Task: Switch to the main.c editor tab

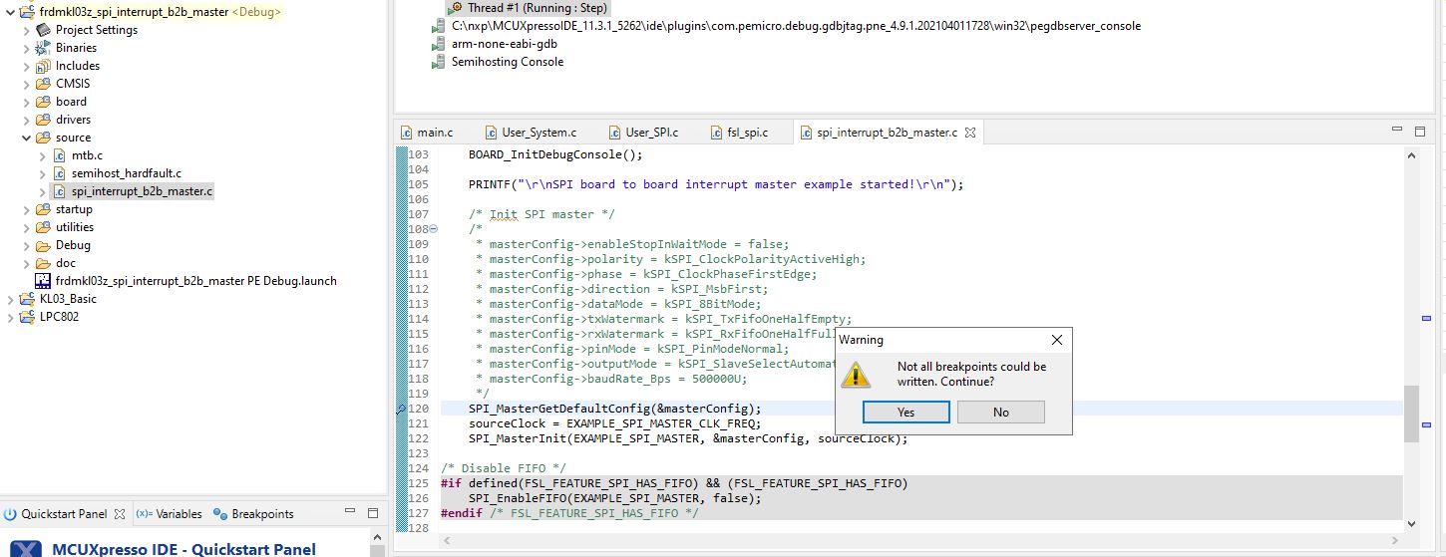Action: [426, 132]
